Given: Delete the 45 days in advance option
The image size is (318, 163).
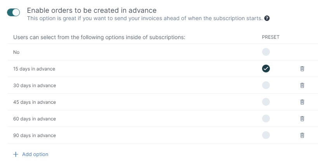Looking at the screenshot, I should [x=302, y=102].
